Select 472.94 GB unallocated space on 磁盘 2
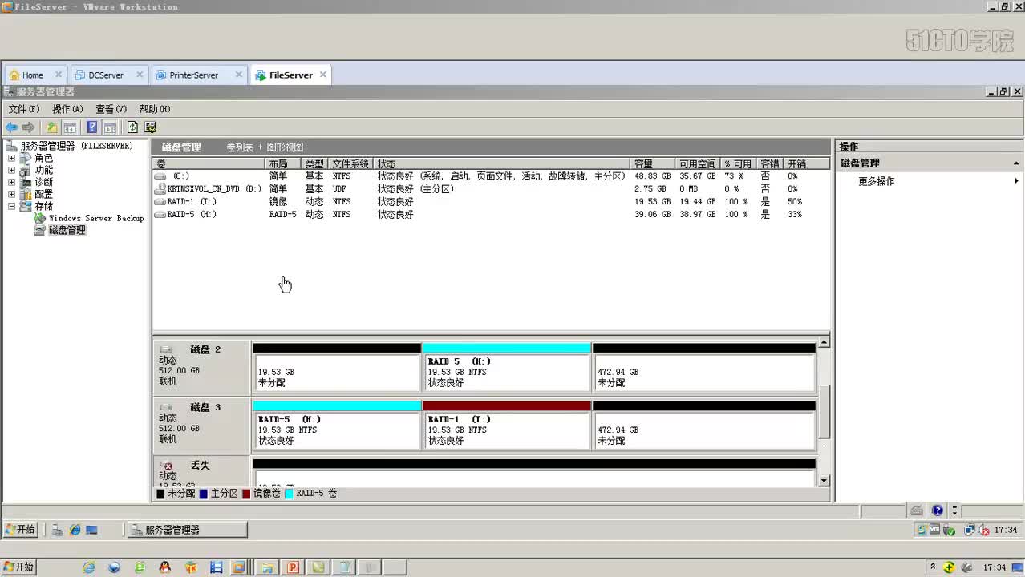The width and height of the screenshot is (1025, 577). [704, 368]
